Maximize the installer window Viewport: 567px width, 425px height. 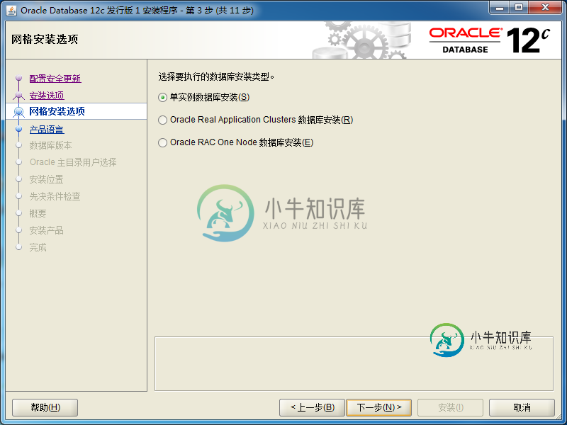[519, 7]
